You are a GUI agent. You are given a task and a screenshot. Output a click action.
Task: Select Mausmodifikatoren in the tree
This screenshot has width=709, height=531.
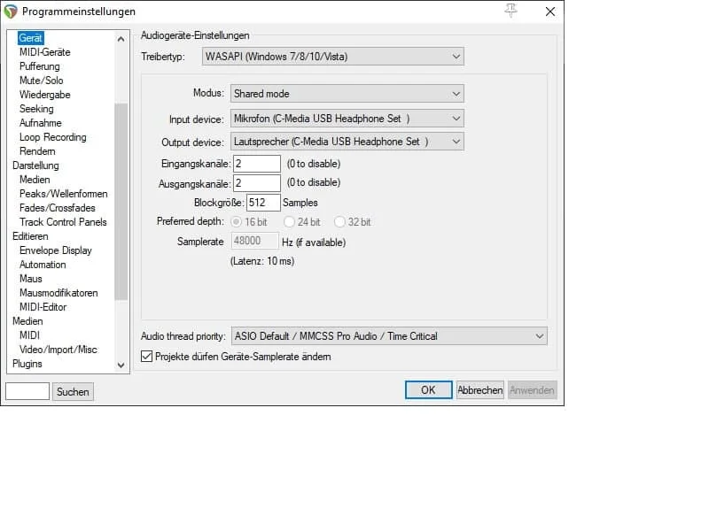[x=58, y=293]
